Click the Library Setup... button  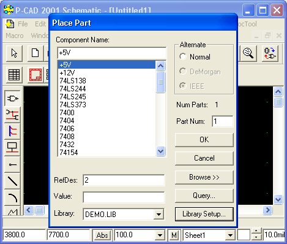pos(204,214)
